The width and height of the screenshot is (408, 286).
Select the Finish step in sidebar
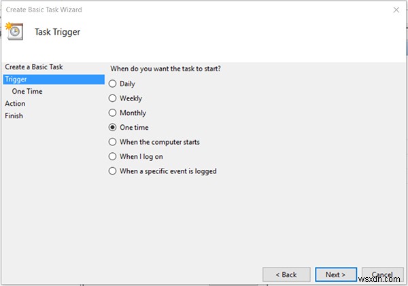(14, 115)
